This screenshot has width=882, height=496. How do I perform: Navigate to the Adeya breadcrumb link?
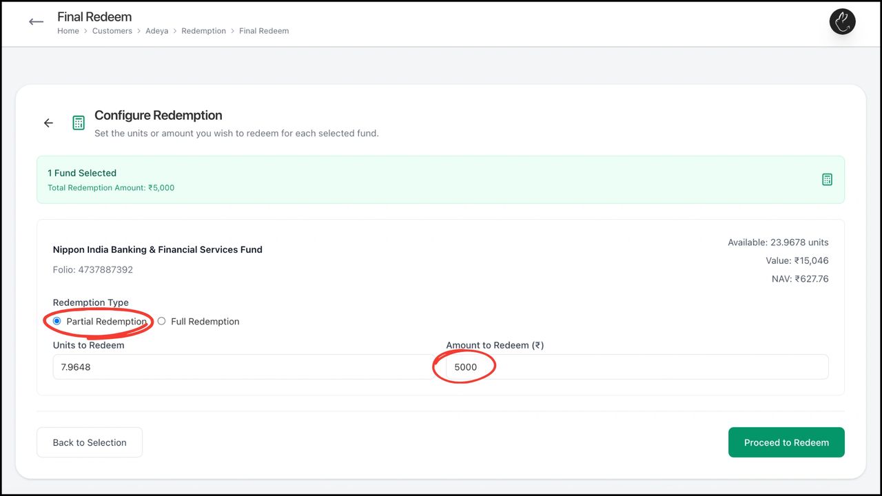[157, 31]
